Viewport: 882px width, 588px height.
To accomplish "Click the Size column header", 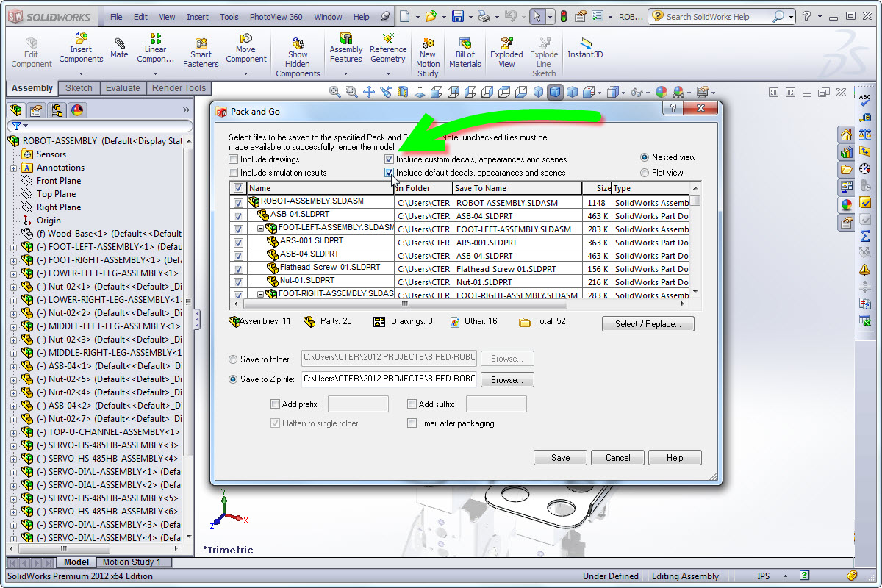I will (x=596, y=188).
